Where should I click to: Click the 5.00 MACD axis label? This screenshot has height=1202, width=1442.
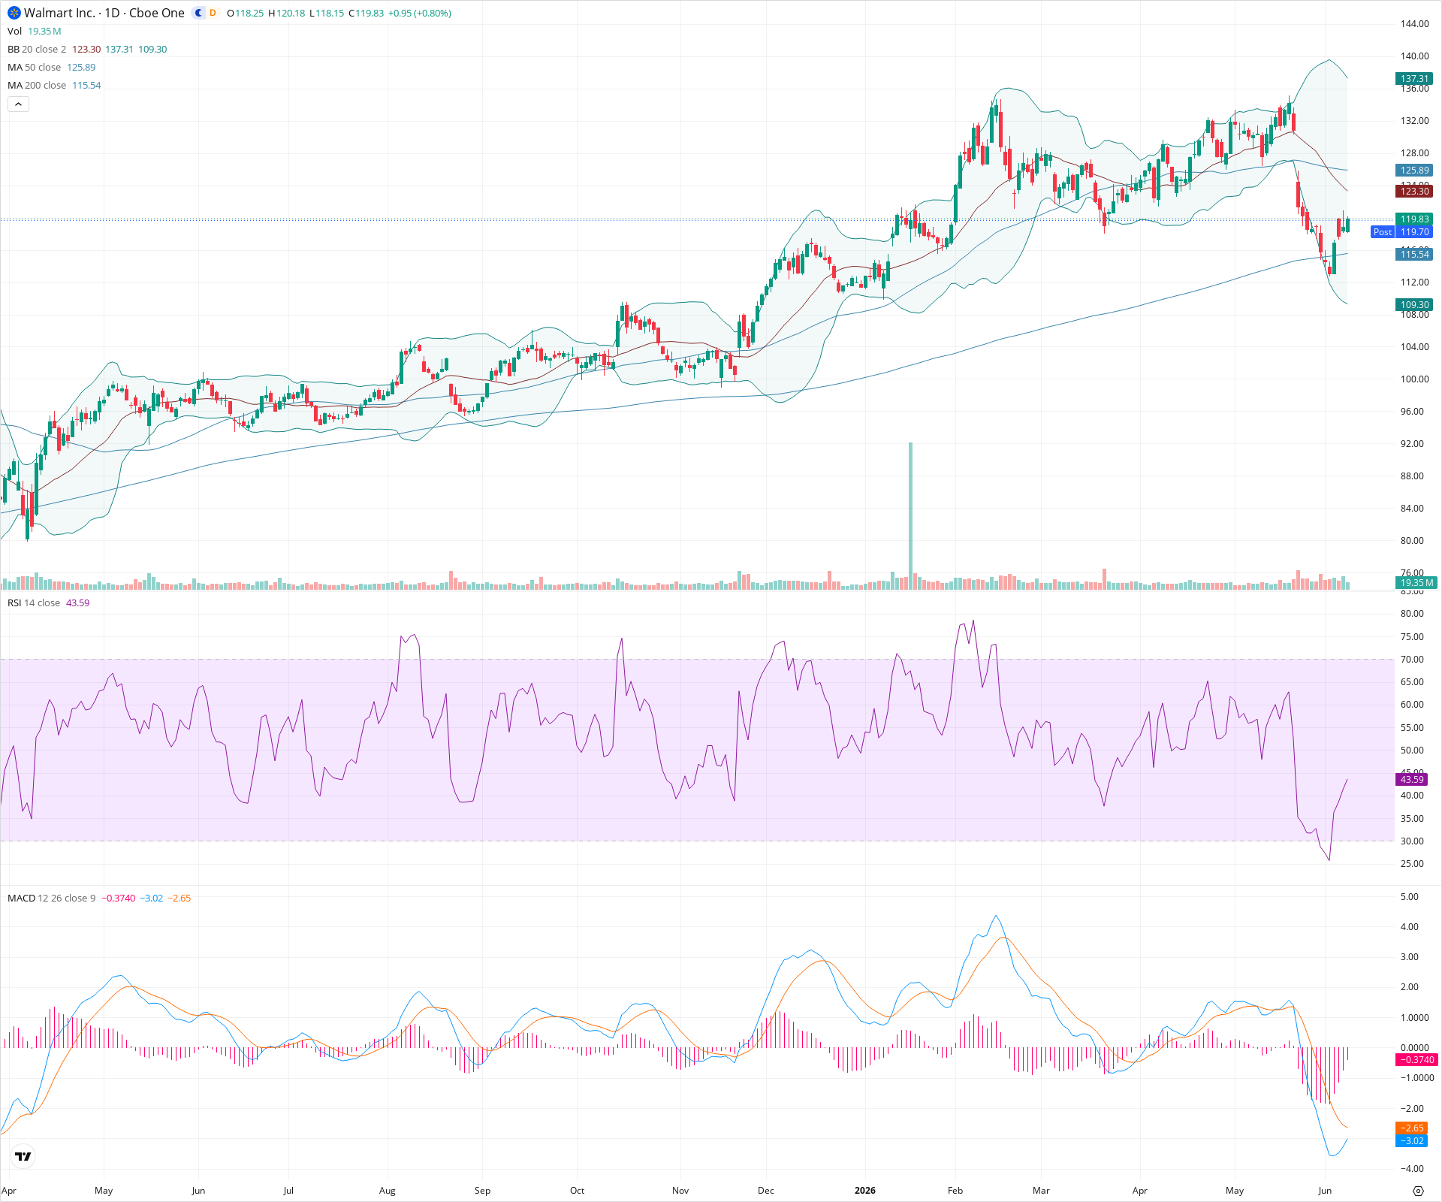[x=1410, y=897]
